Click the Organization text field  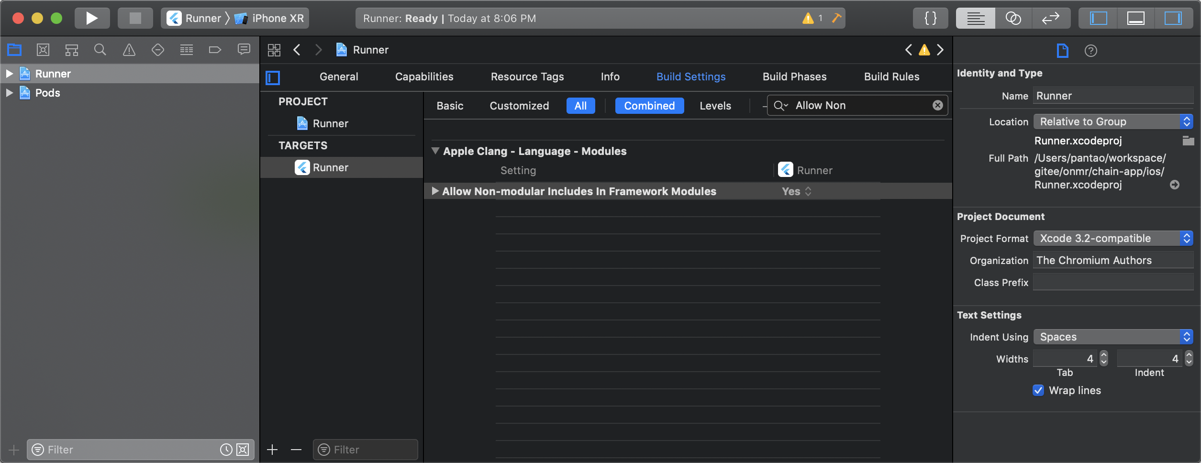click(x=1112, y=260)
